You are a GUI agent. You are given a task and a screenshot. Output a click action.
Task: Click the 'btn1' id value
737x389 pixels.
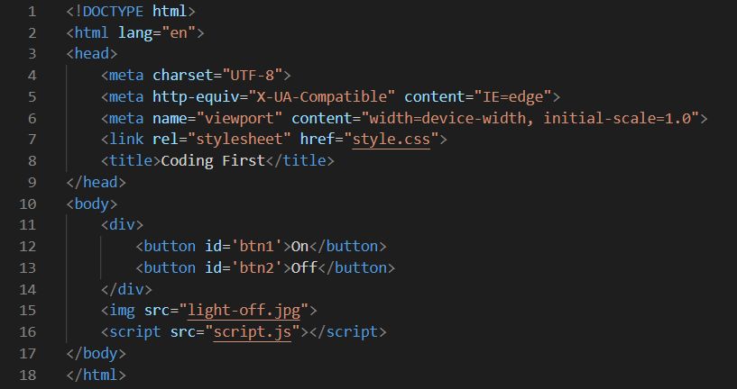(x=255, y=246)
